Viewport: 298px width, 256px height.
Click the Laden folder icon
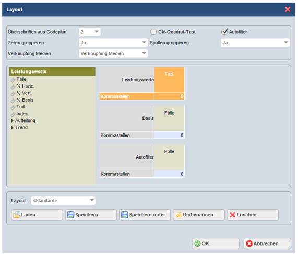(17, 215)
